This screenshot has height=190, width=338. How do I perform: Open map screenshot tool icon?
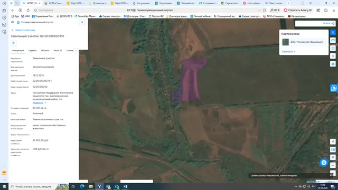pos(333,149)
